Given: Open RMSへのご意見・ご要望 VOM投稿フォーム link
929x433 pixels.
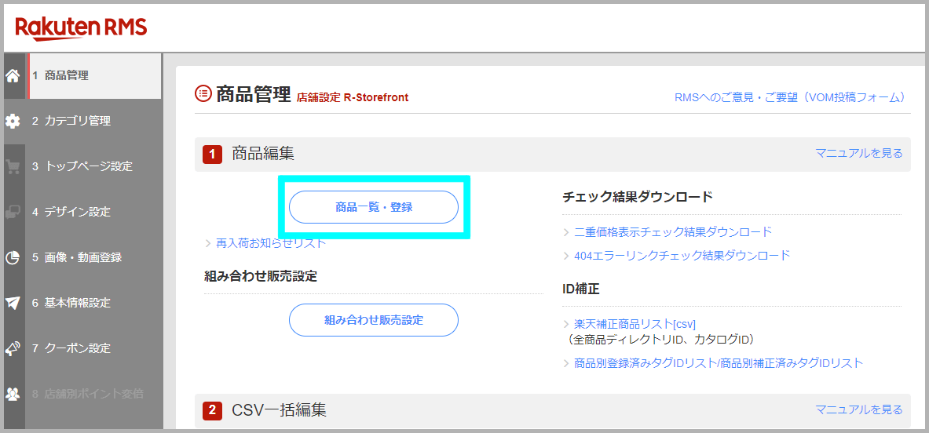Looking at the screenshot, I should [x=790, y=97].
